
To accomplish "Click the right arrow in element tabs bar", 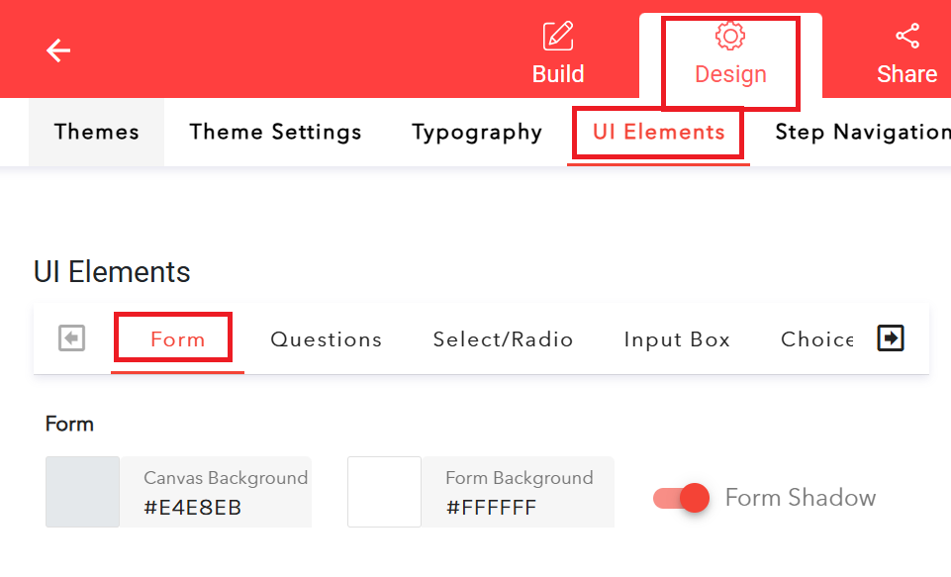I will click(890, 337).
